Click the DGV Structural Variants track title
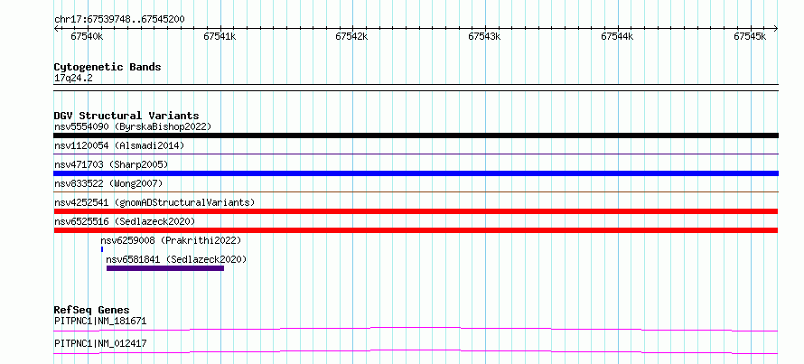This screenshot has width=804, height=364. coord(126,116)
